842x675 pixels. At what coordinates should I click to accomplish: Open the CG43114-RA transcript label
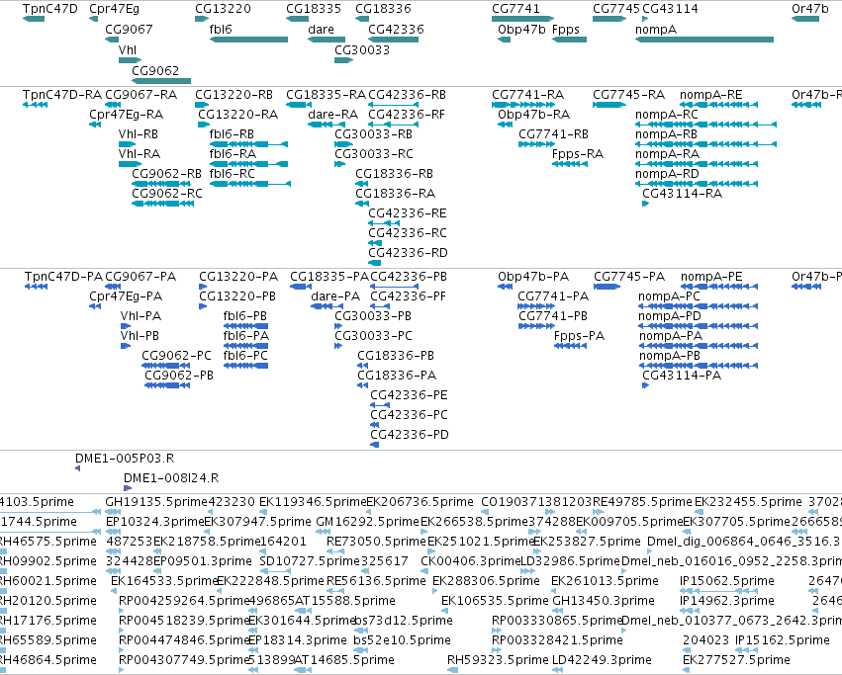click(x=683, y=194)
